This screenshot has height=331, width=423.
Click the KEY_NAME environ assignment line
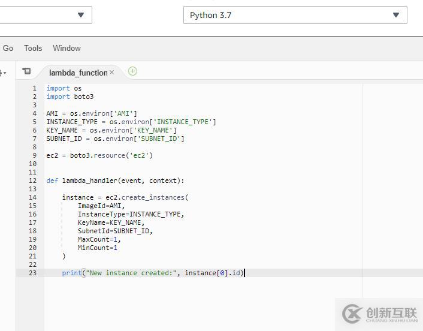point(111,130)
